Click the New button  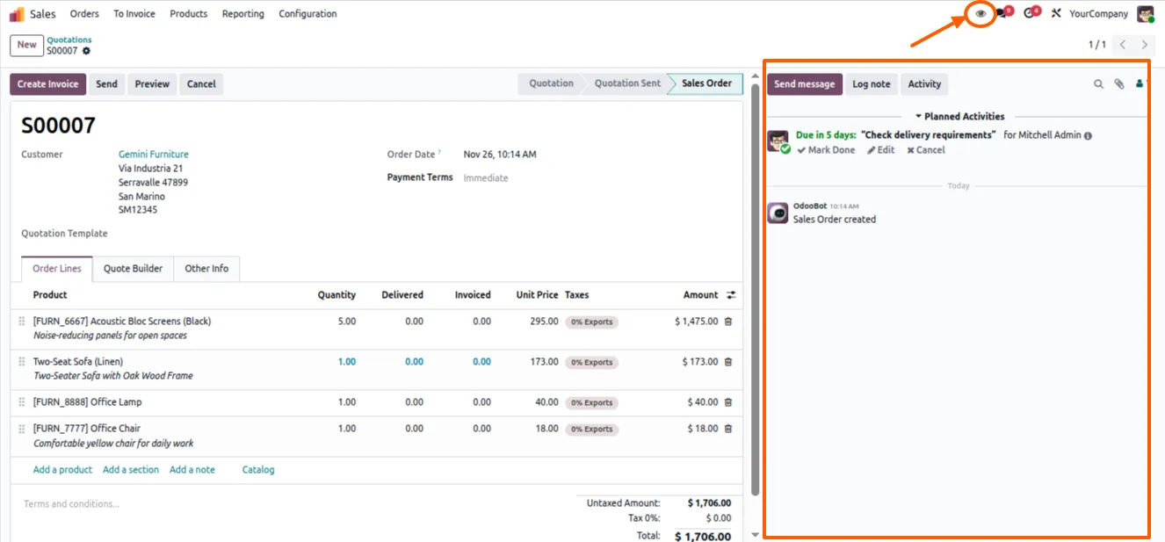(26, 45)
